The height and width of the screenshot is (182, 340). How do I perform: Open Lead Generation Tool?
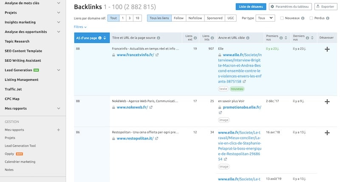[x=20, y=146]
